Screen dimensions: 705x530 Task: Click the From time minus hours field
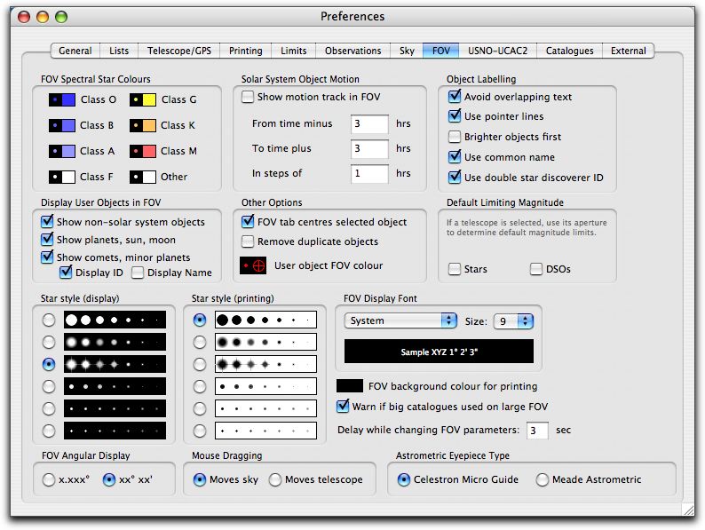click(x=368, y=124)
